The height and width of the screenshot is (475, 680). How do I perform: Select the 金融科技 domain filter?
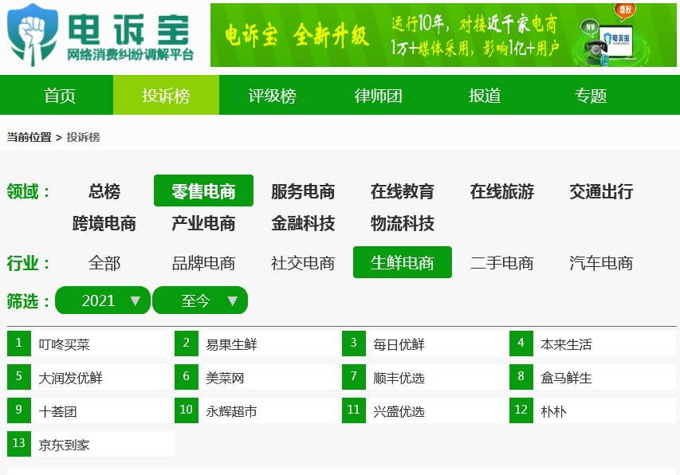coord(303,223)
